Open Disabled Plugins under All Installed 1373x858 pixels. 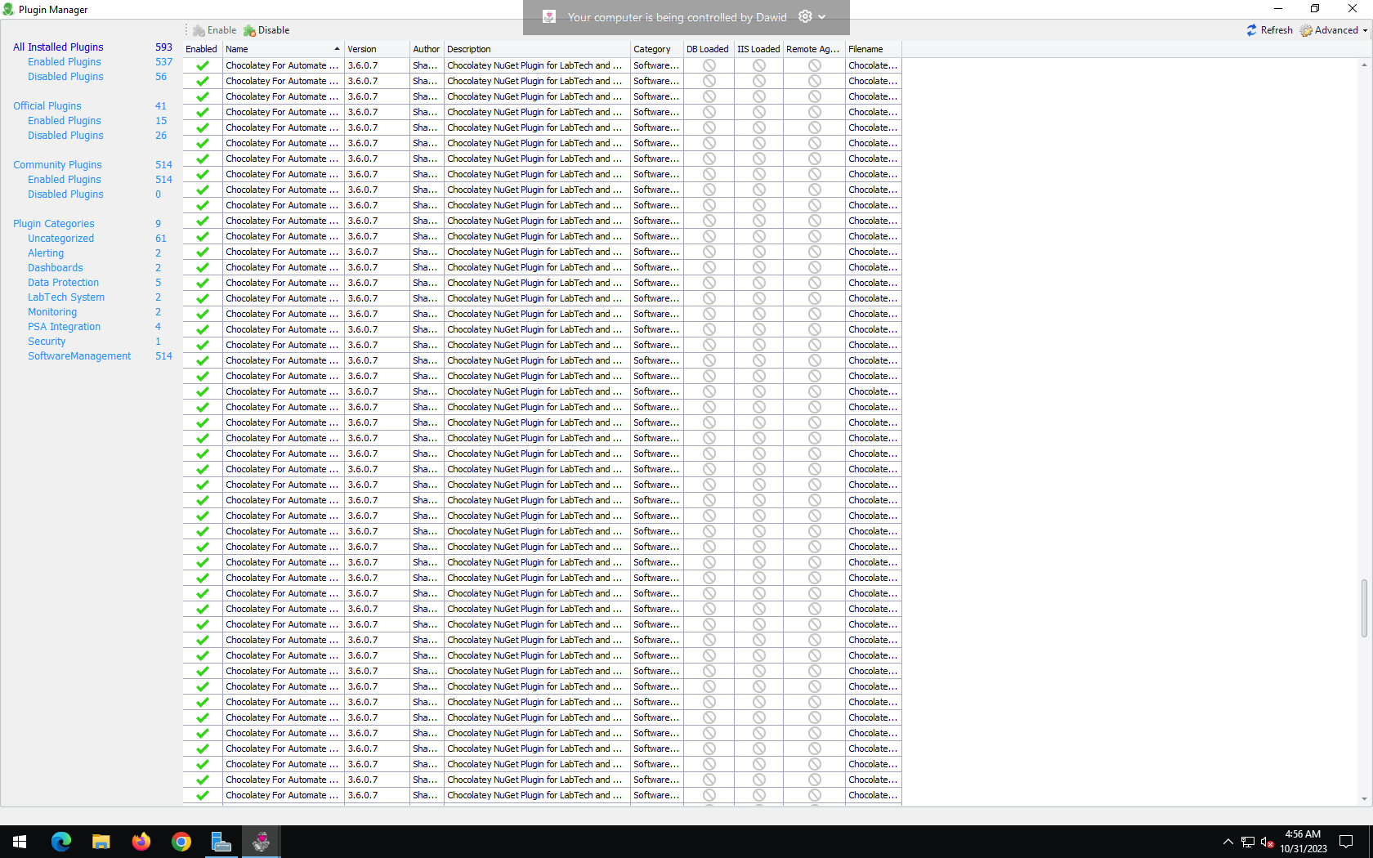(x=65, y=77)
